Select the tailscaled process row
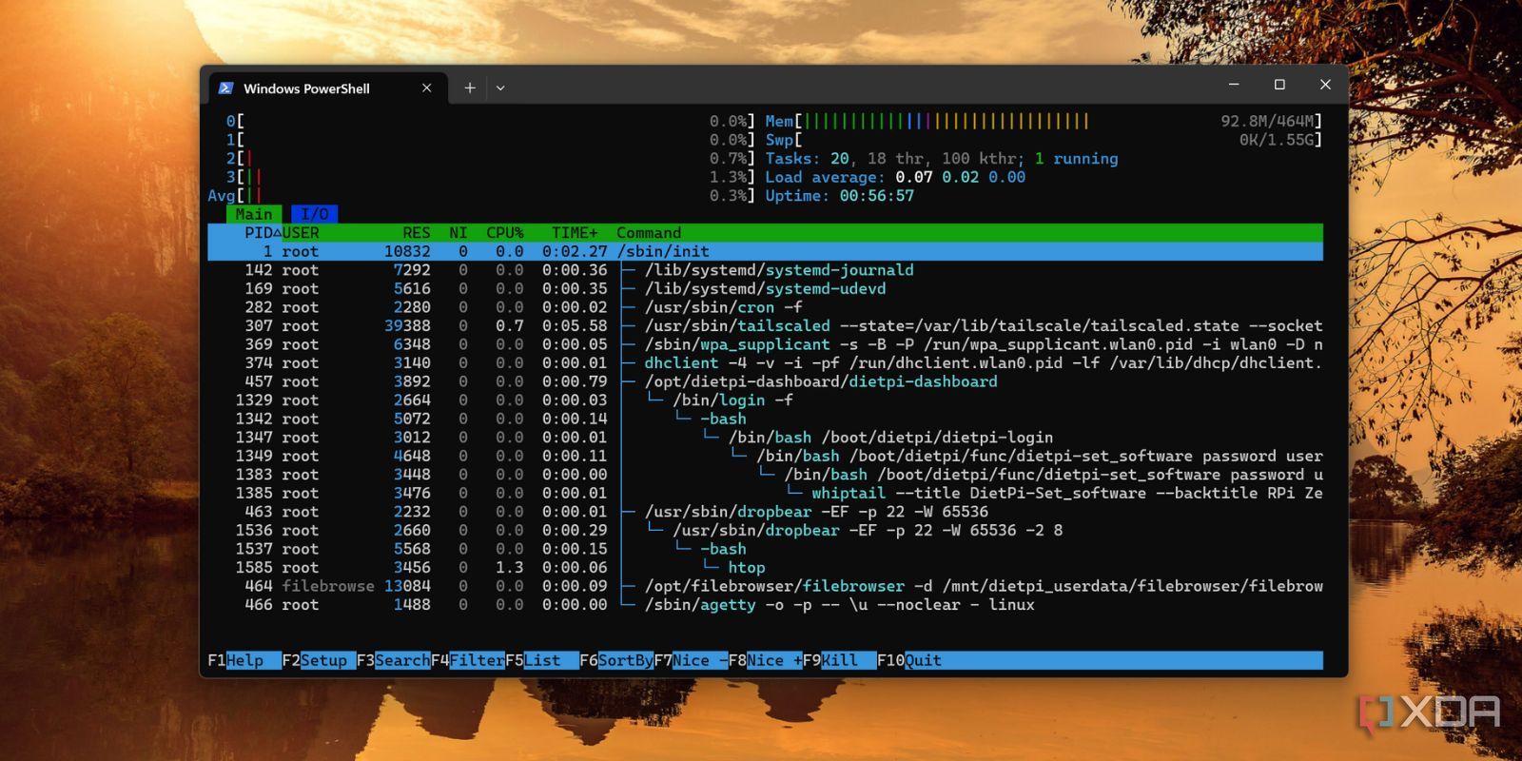This screenshot has height=761, width=1522. point(765,326)
